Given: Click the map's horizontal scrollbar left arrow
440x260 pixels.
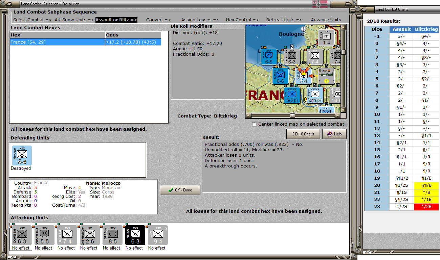Looking at the screenshot, I should click(248, 115).
